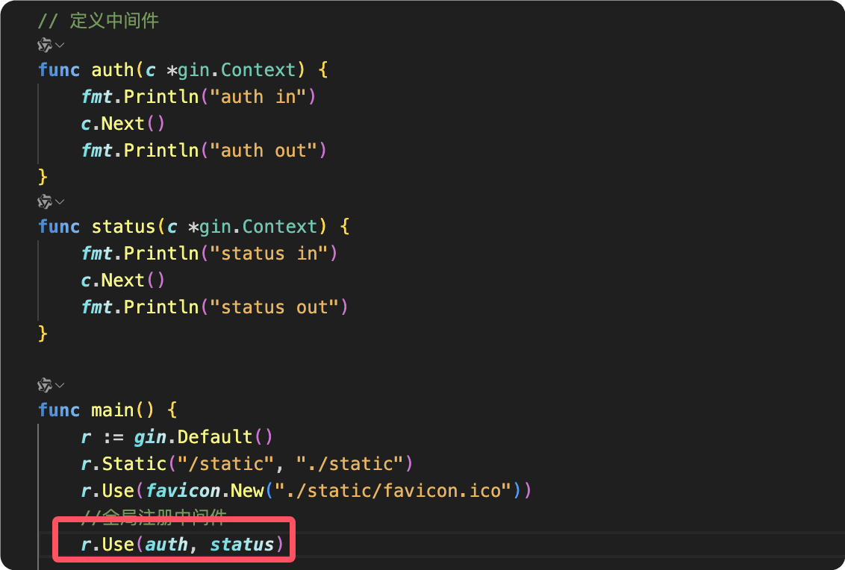The image size is (845, 570).
Task: Click the AI assistant icon above func status
Action: point(45,202)
